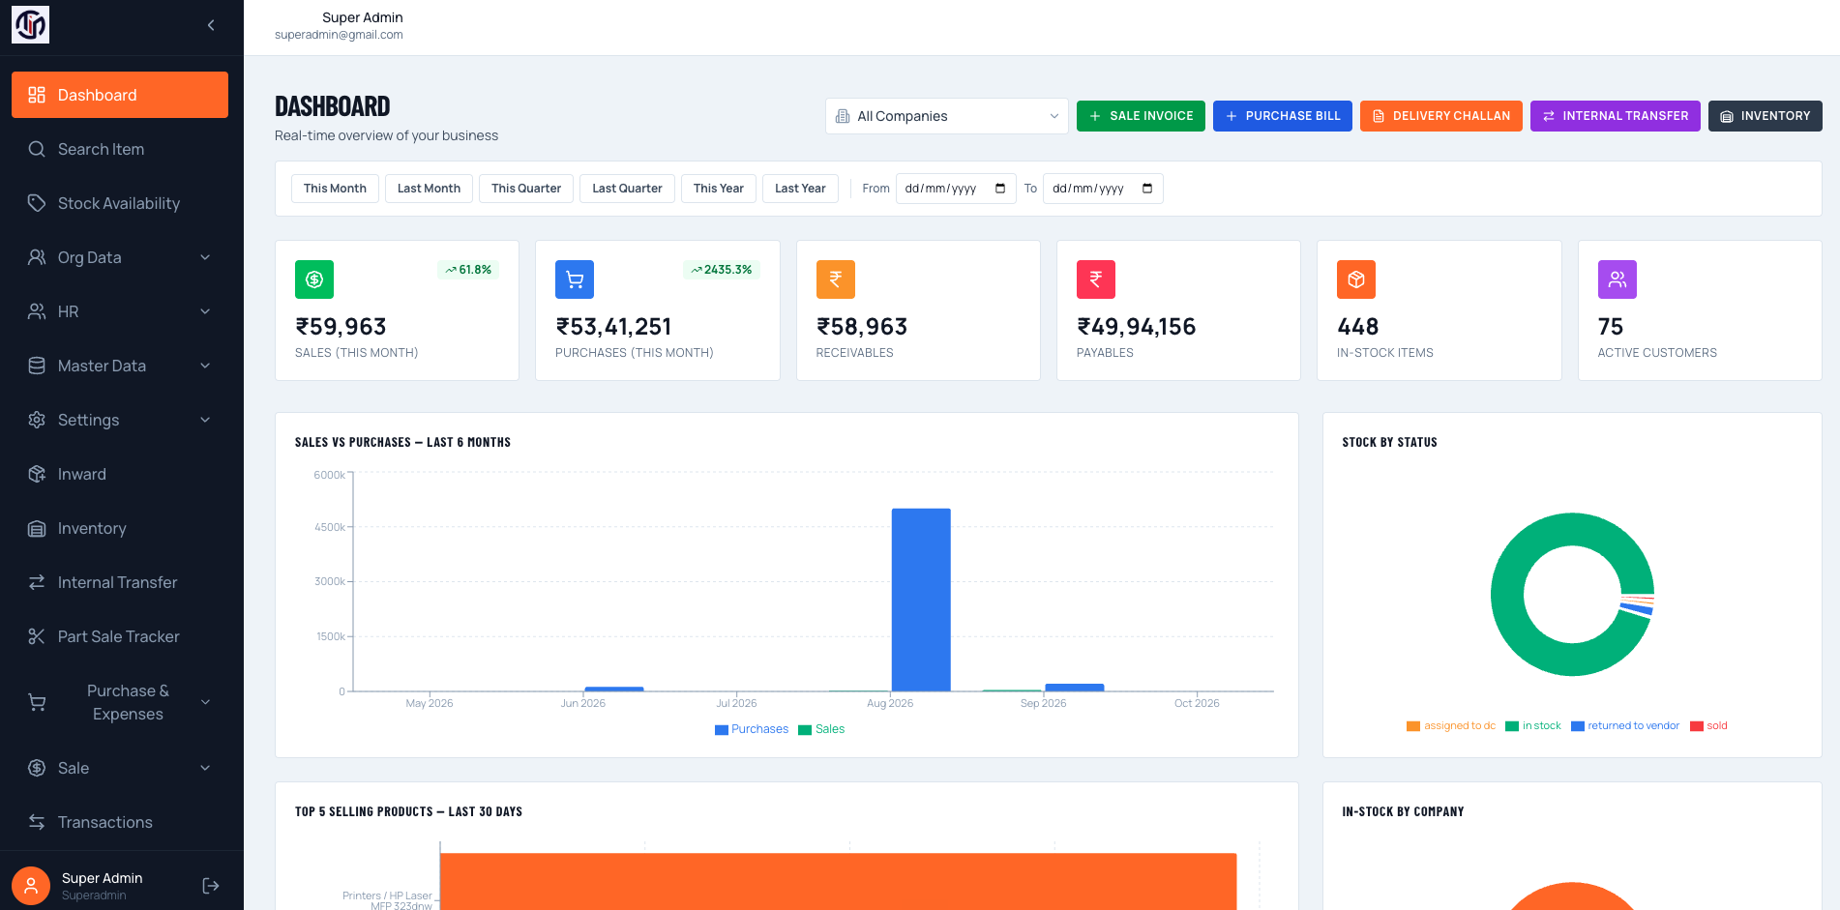This screenshot has height=910, width=1840.
Task: Click the logout icon beside Super Admin
Action: (x=211, y=886)
